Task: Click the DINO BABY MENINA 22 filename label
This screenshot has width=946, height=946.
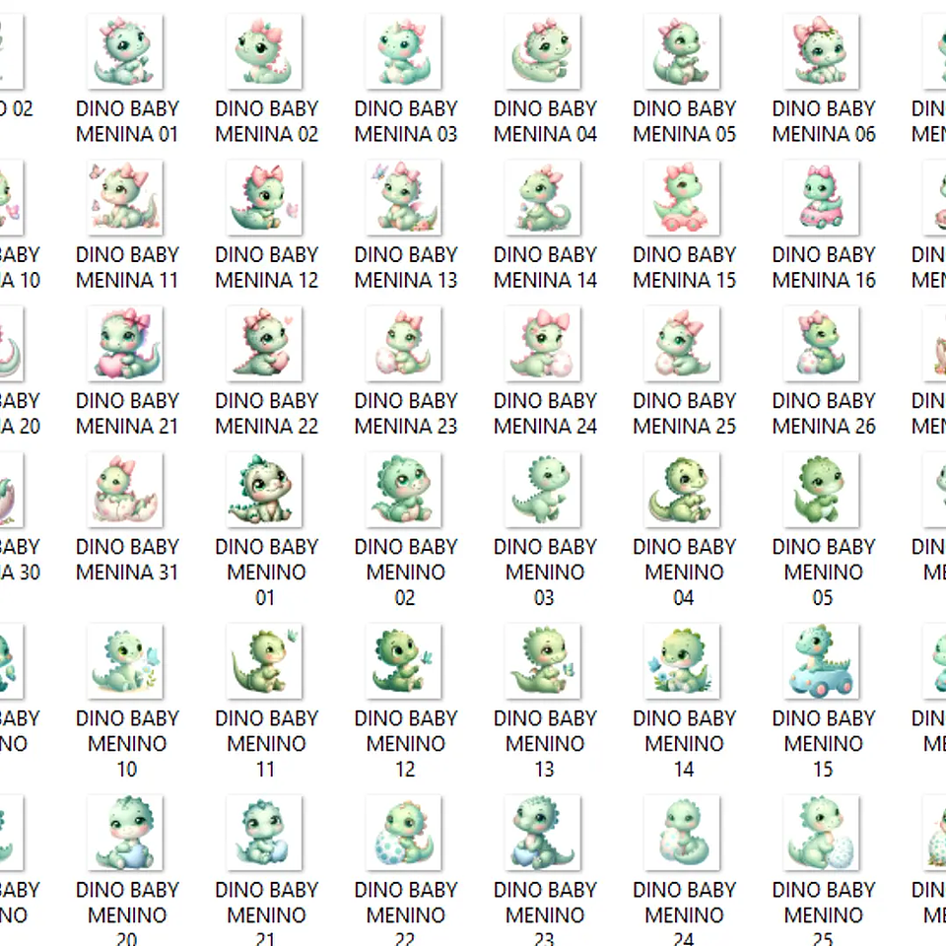Action: (x=266, y=414)
